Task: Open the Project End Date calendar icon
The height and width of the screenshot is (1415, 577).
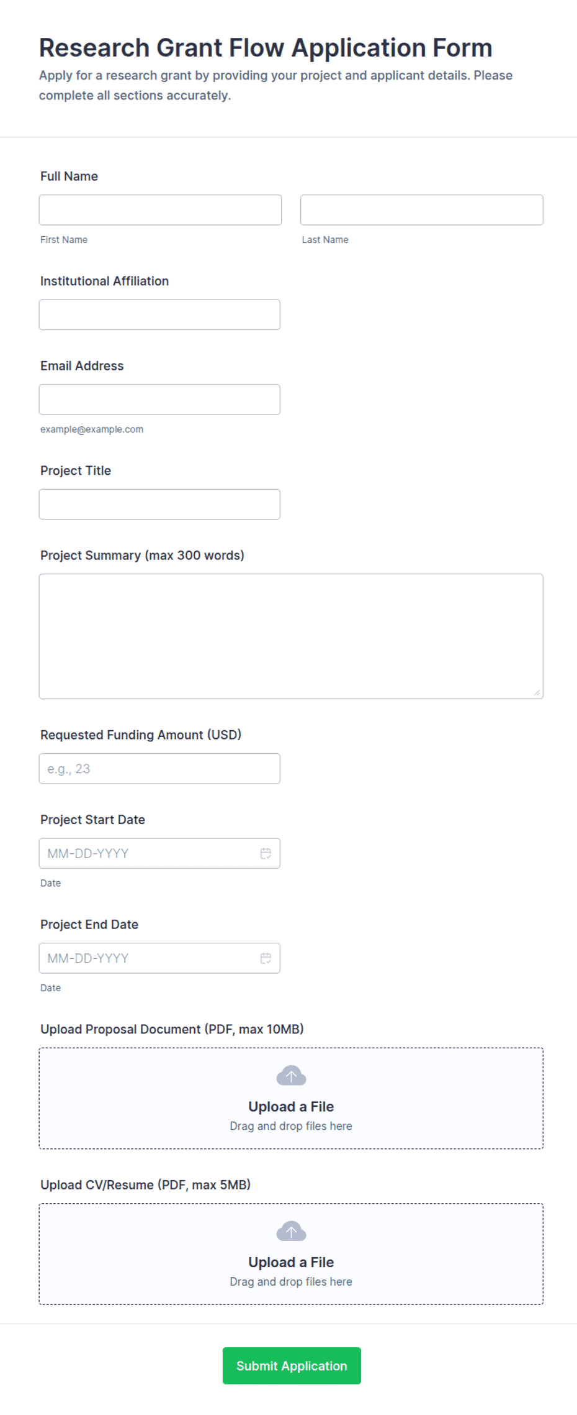Action: point(266,958)
